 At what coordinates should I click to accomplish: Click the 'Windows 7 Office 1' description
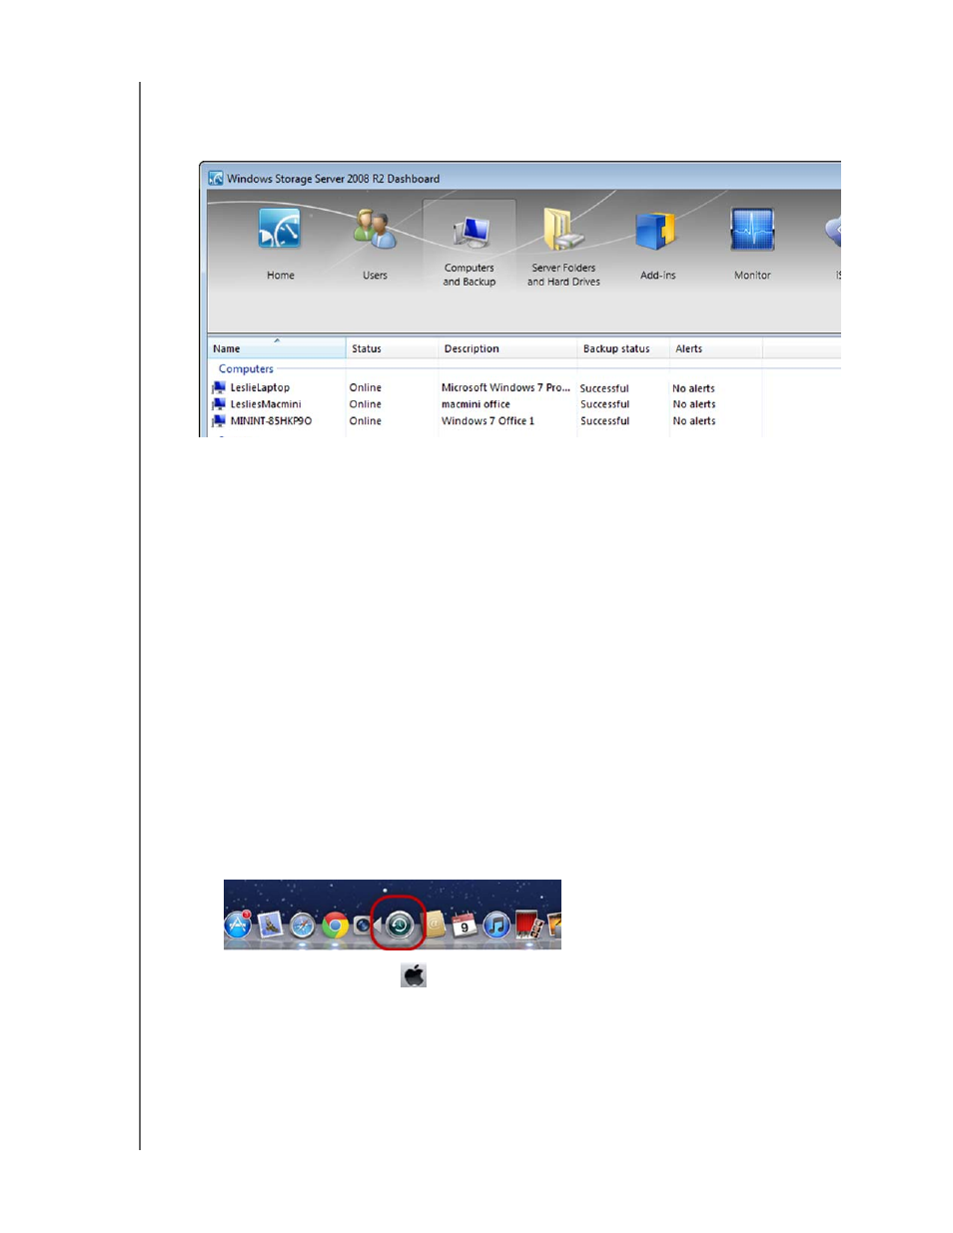(487, 421)
